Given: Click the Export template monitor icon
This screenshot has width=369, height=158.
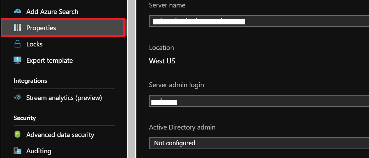Looking at the screenshot, I should coord(17,60).
